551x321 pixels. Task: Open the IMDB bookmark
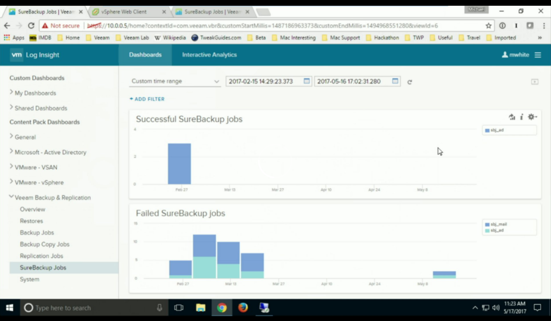(x=41, y=37)
